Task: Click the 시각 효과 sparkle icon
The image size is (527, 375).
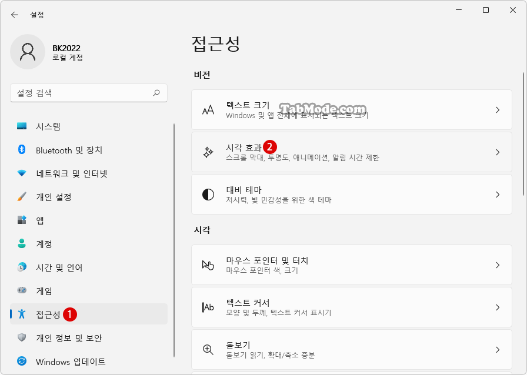Action: 208,152
